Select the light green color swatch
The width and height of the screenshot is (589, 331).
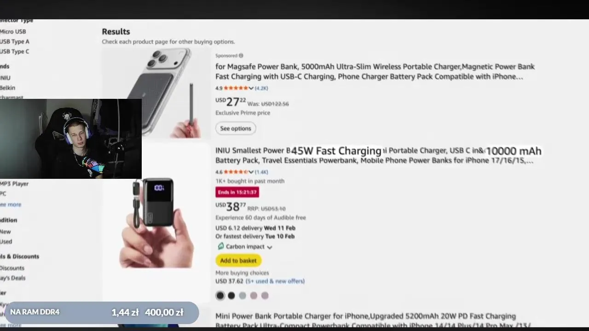pyautogui.click(x=243, y=296)
